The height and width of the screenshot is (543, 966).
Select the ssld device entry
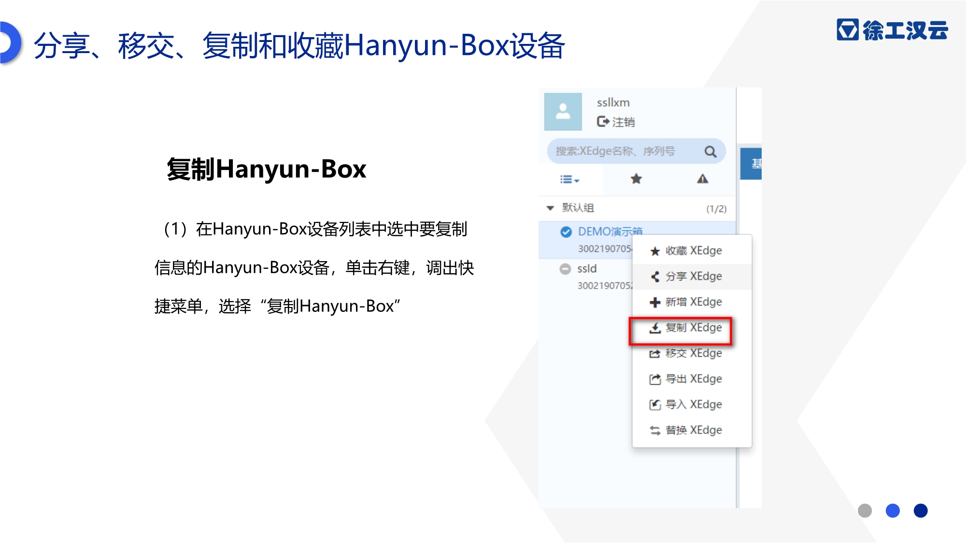(587, 268)
